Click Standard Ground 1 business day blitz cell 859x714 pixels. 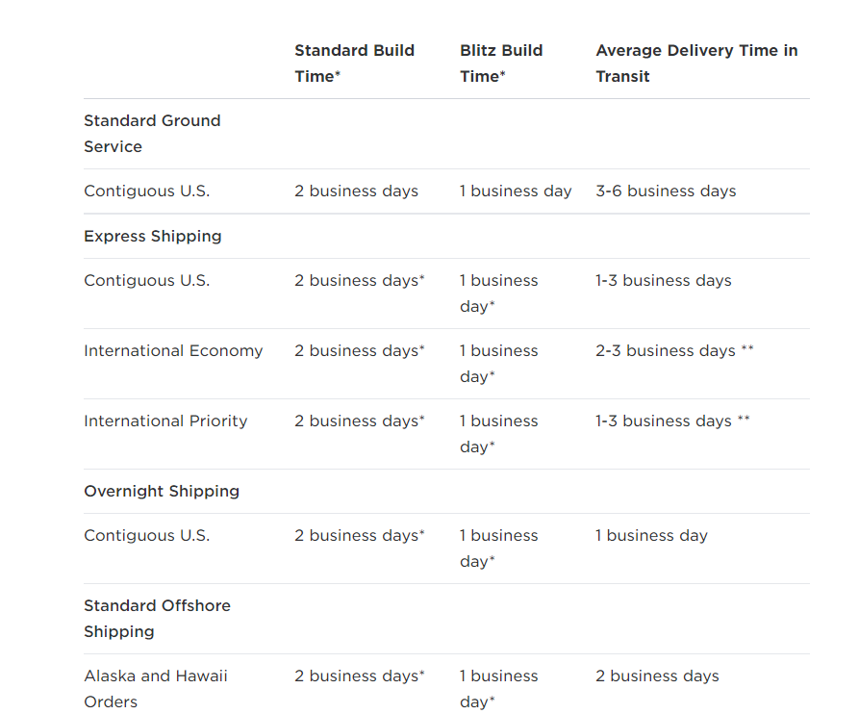tap(516, 191)
